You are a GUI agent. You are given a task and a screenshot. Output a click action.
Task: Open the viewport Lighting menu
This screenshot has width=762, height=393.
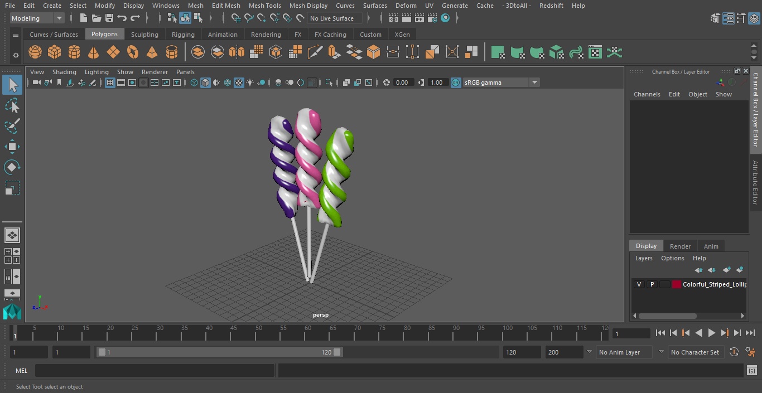pos(97,72)
